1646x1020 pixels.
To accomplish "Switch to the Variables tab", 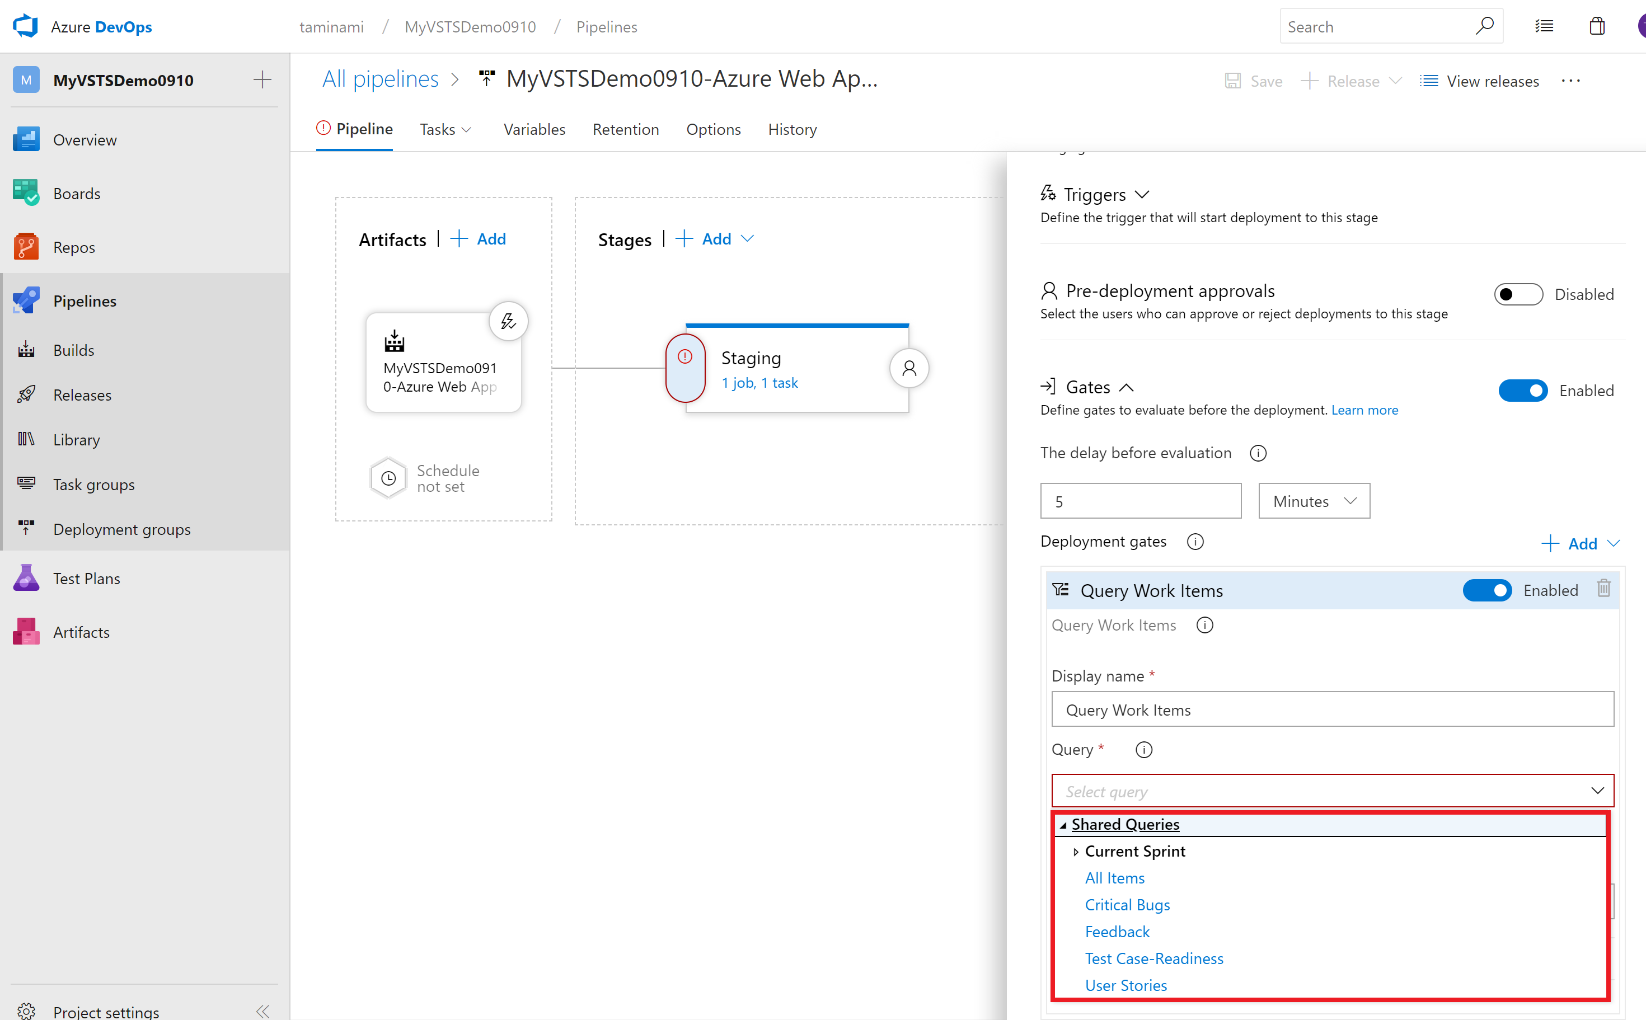I will (534, 129).
